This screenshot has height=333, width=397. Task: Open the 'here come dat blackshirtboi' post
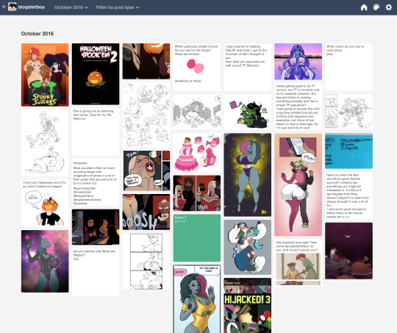click(298, 263)
